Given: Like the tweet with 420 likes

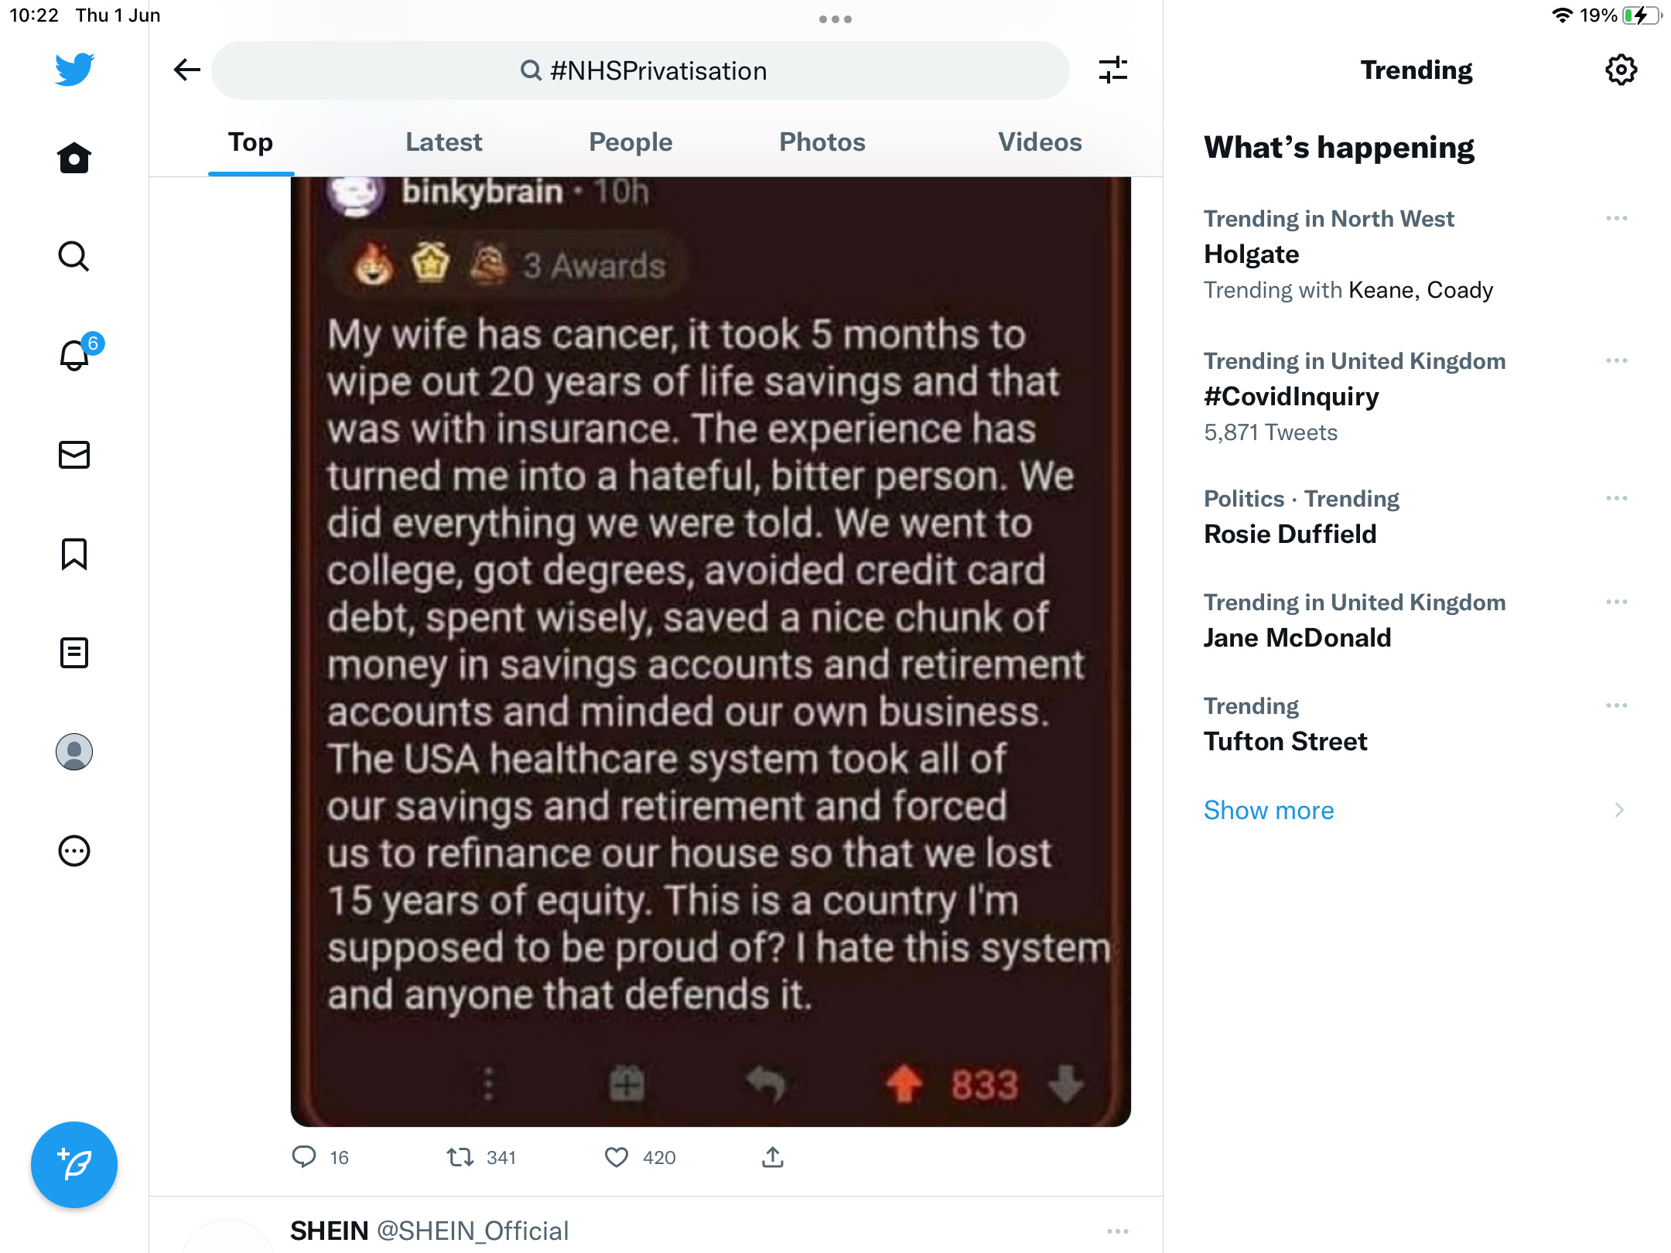Looking at the screenshot, I should [x=639, y=1157].
